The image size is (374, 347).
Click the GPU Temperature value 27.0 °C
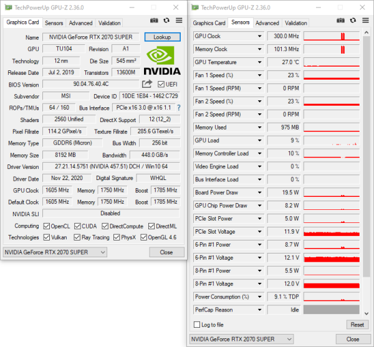tap(284, 62)
